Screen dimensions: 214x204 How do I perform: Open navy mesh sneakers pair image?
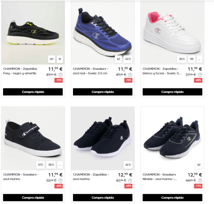[x=103, y=139]
